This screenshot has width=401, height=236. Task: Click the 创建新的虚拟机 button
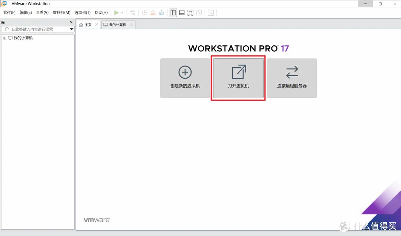pyautogui.click(x=185, y=78)
